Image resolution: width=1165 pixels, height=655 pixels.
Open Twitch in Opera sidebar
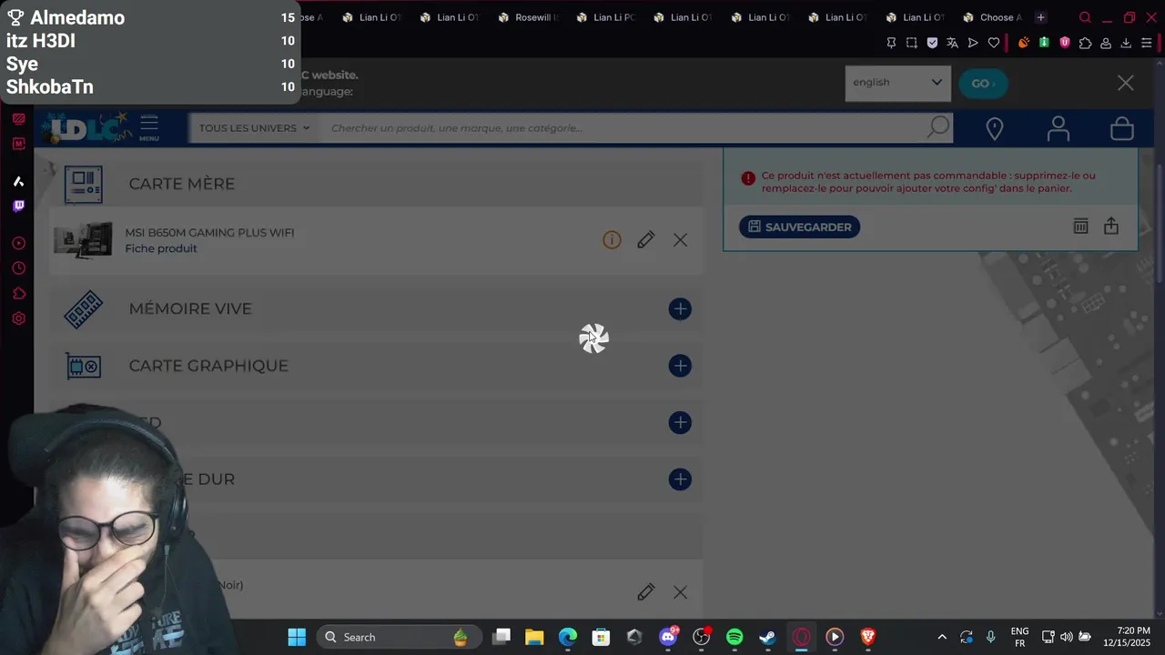coord(18,207)
